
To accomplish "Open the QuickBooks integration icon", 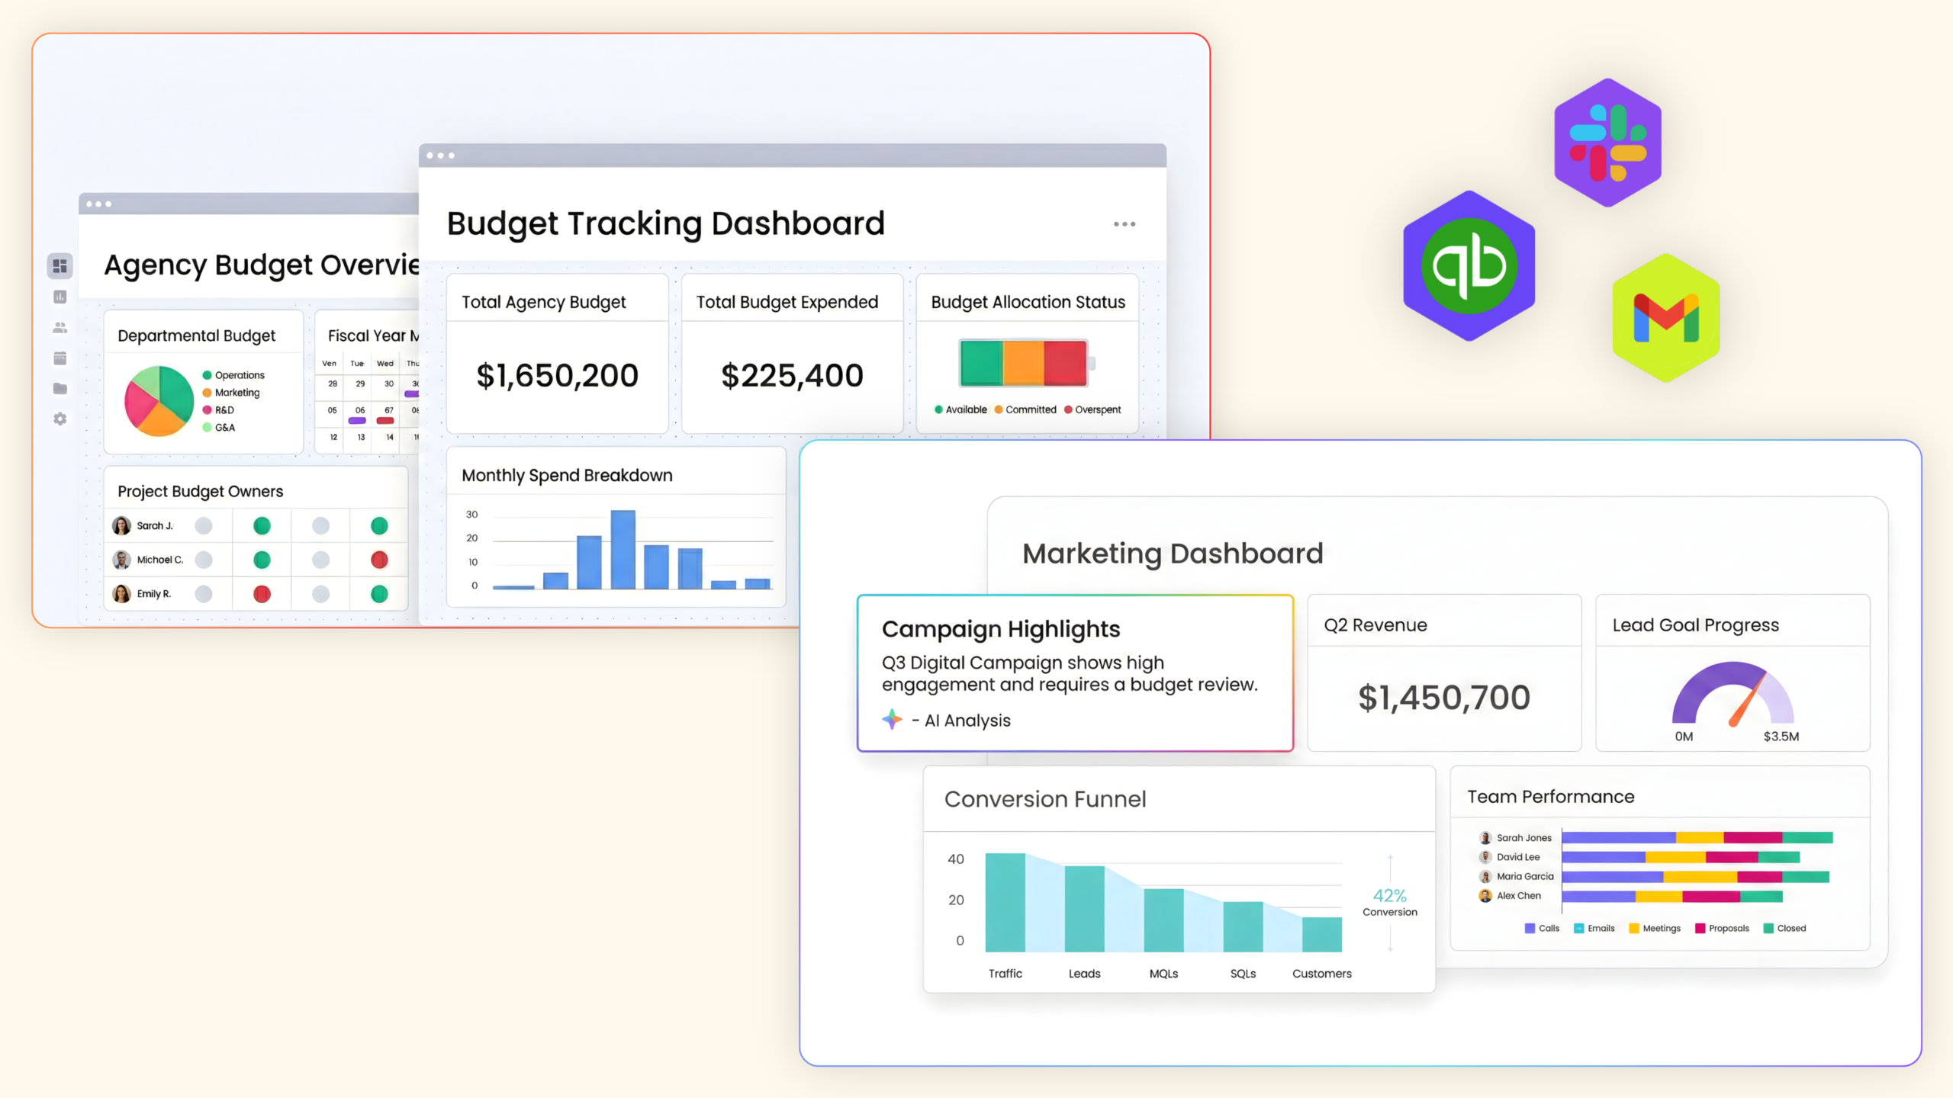I will tap(1469, 266).
